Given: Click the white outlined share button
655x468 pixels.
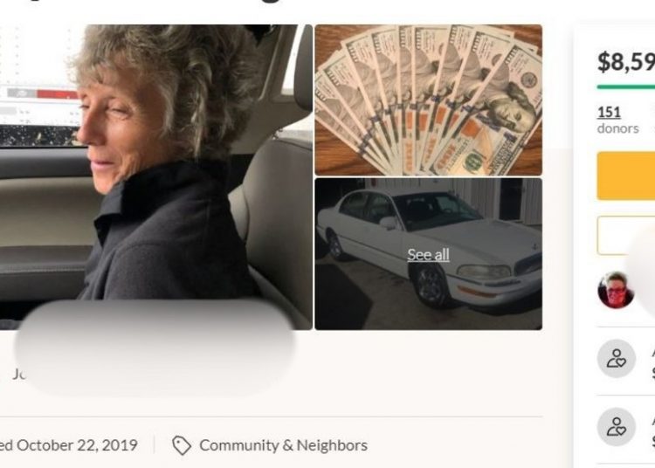Looking at the screenshot, I should click(626, 236).
